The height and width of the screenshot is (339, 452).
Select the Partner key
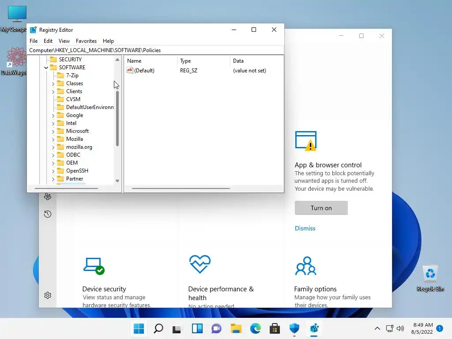click(x=74, y=179)
